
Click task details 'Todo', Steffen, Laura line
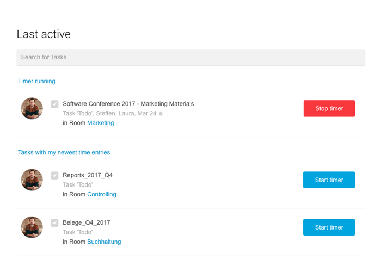pos(109,113)
